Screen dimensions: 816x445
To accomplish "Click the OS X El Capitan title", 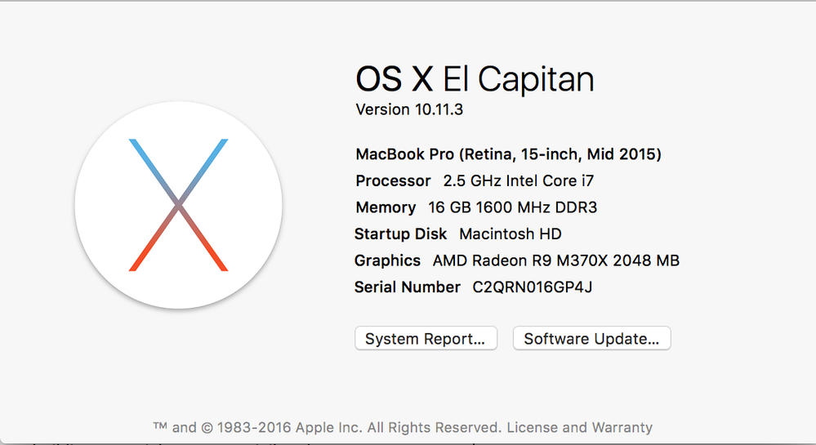I will pos(475,79).
